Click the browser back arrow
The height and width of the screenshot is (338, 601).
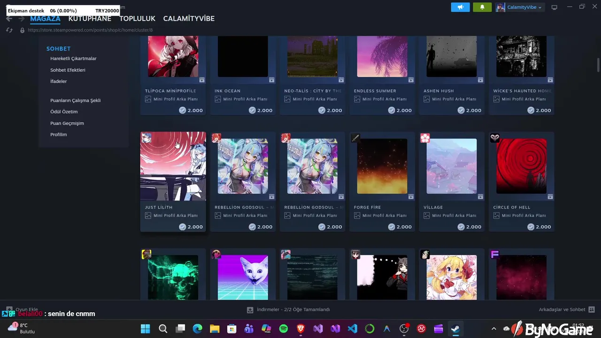coord(9,19)
